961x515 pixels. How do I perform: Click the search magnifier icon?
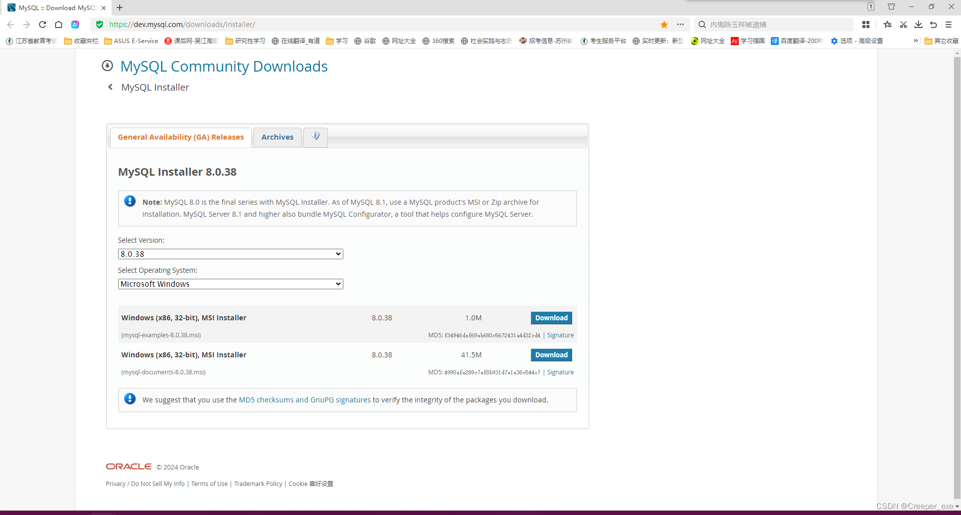click(702, 25)
